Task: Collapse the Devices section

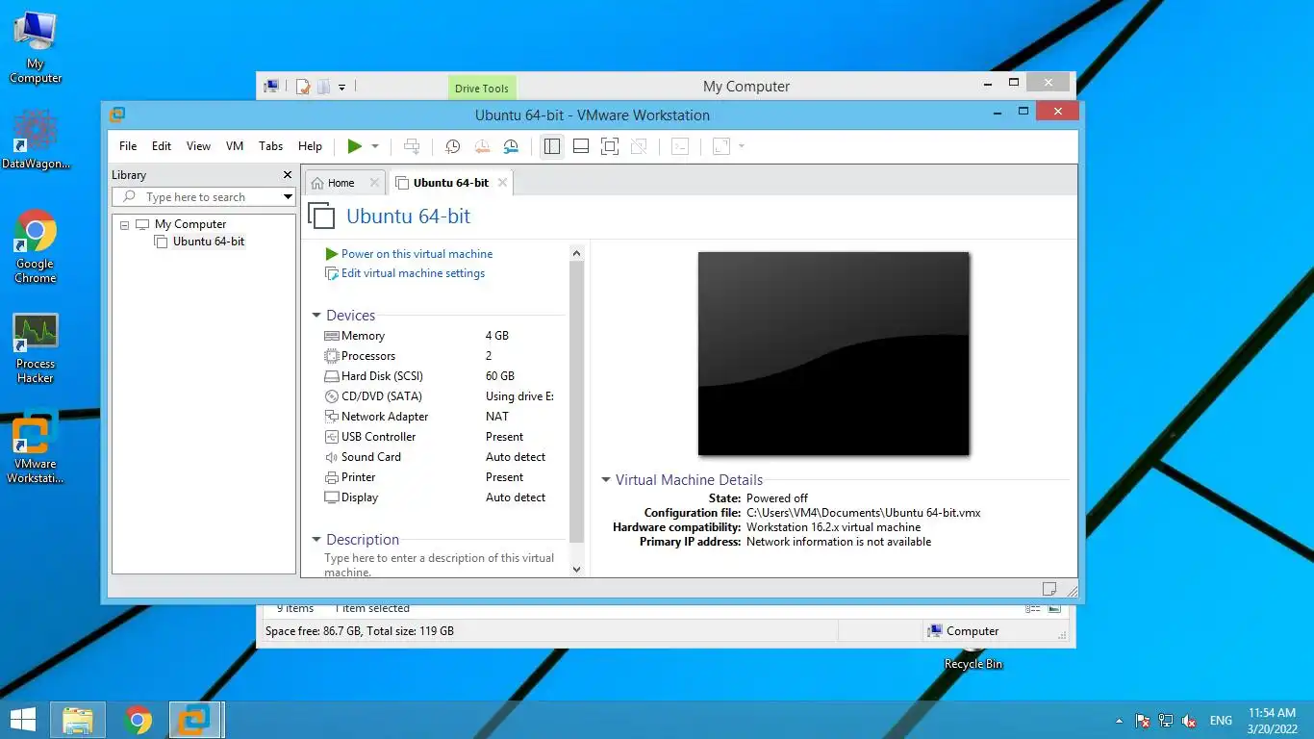Action: (316, 316)
